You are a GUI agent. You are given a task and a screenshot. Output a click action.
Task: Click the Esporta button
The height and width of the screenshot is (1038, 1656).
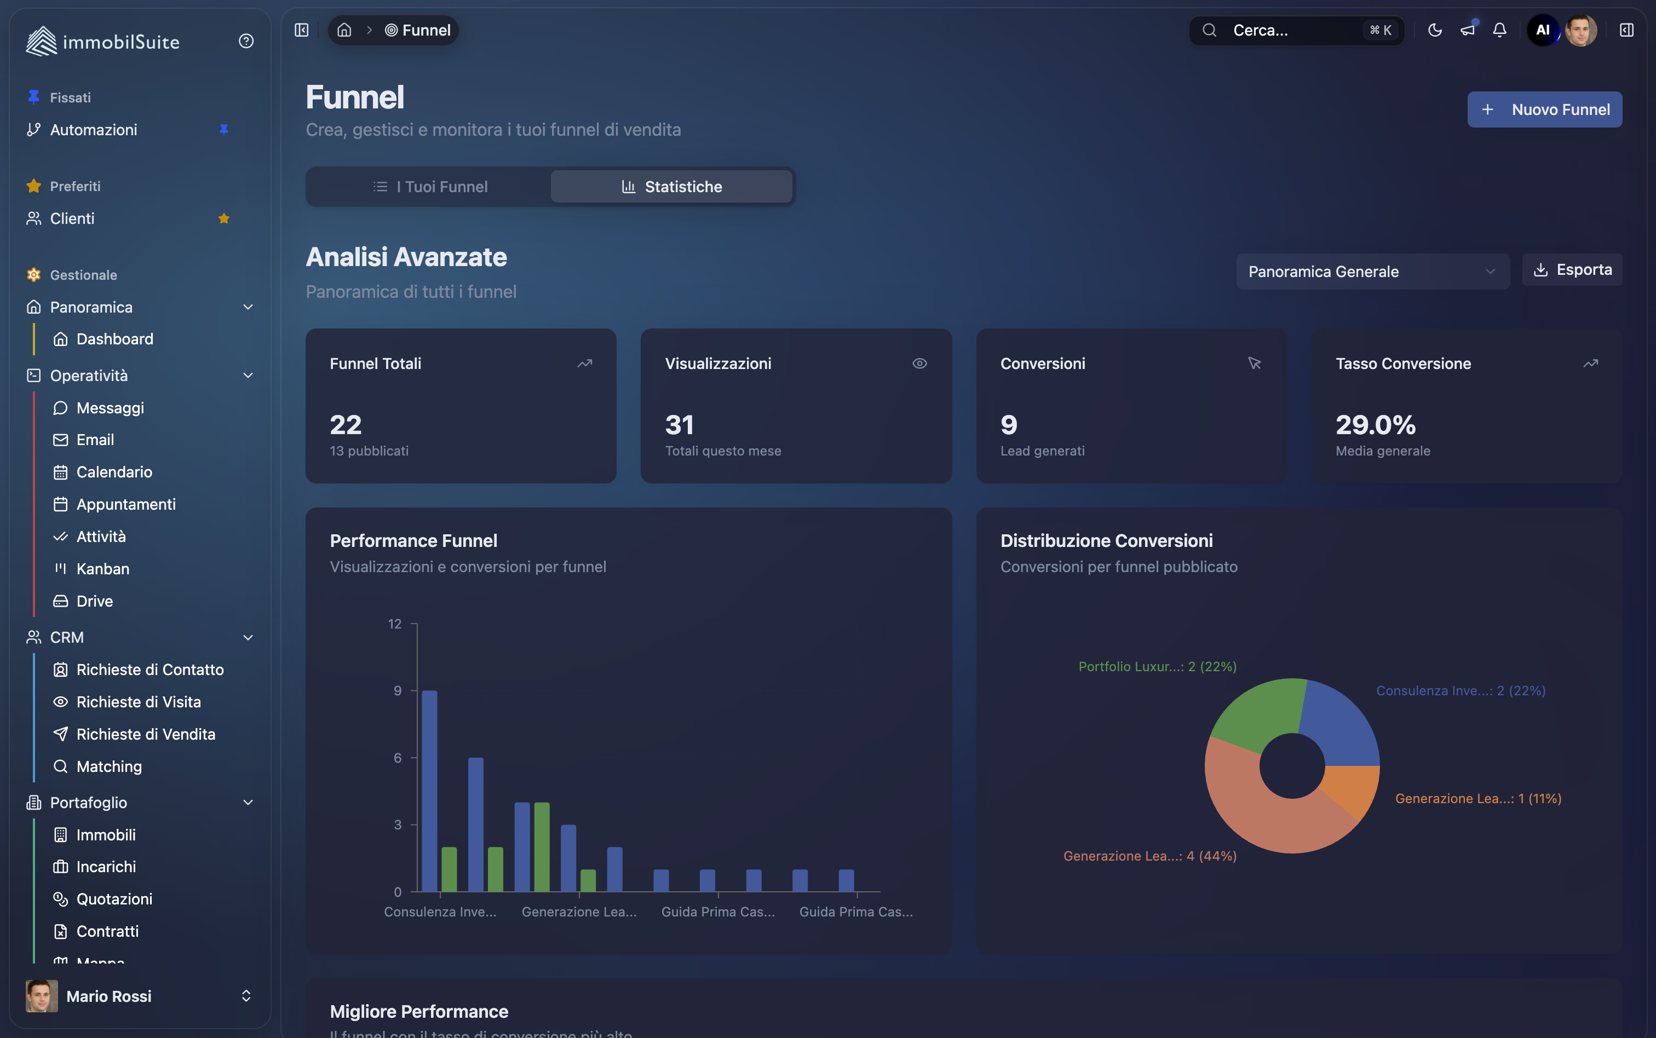[1572, 269]
